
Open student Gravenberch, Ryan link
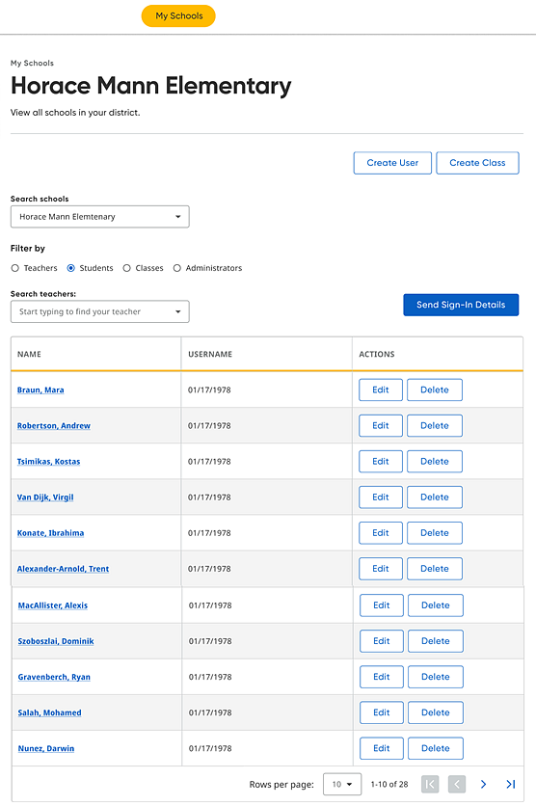pyautogui.click(x=54, y=677)
